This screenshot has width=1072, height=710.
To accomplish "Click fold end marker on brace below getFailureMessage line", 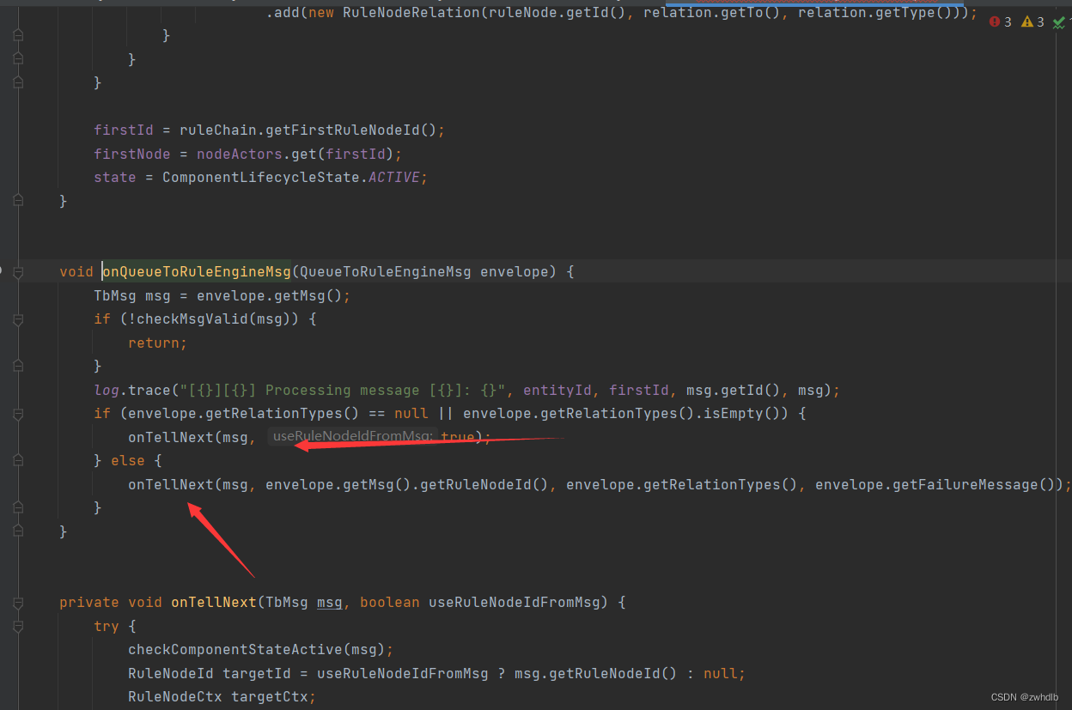I will click(18, 508).
